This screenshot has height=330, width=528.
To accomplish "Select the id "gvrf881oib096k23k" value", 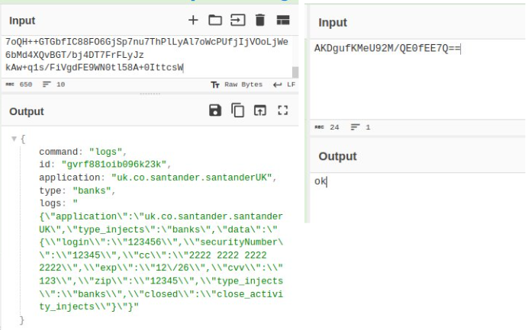I will pyautogui.click(x=114, y=165).
